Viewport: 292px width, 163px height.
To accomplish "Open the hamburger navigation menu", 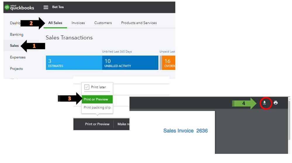I will coord(46,7).
